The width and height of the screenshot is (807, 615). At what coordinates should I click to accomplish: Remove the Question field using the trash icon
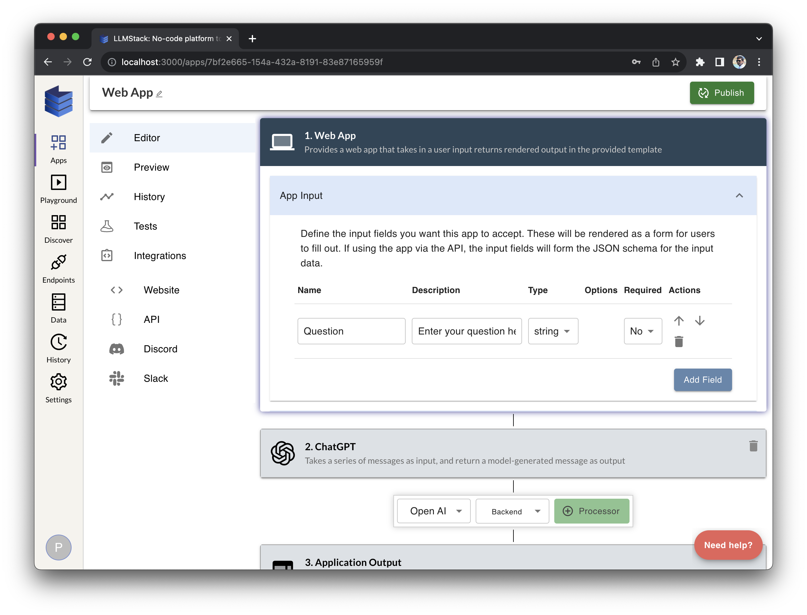tap(679, 342)
